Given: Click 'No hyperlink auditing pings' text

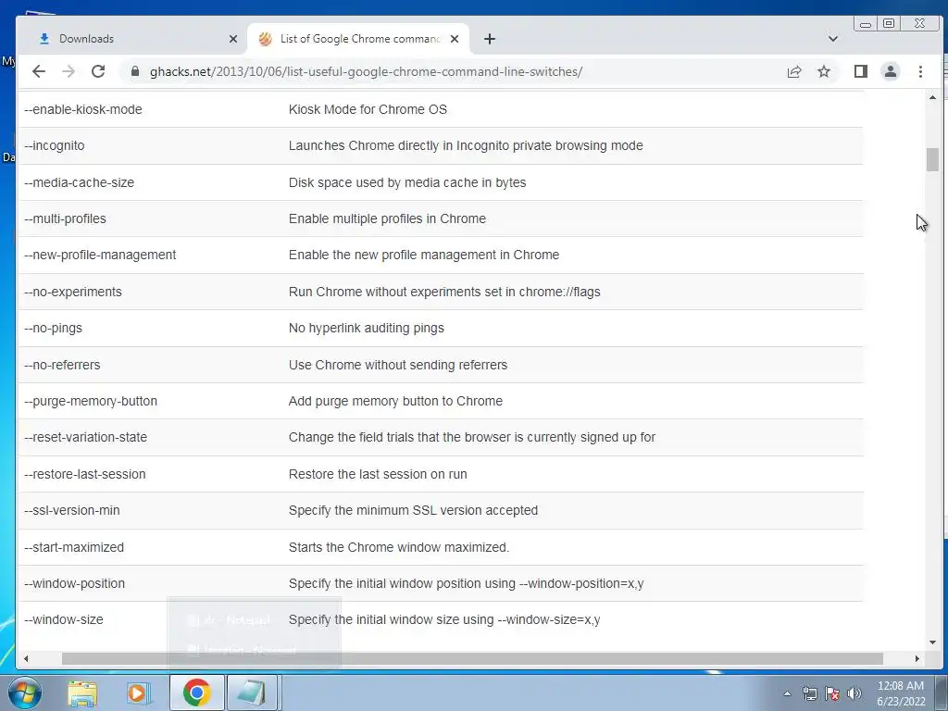Looking at the screenshot, I should tap(366, 329).
